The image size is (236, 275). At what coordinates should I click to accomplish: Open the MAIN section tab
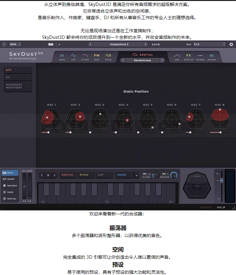[62, 57]
